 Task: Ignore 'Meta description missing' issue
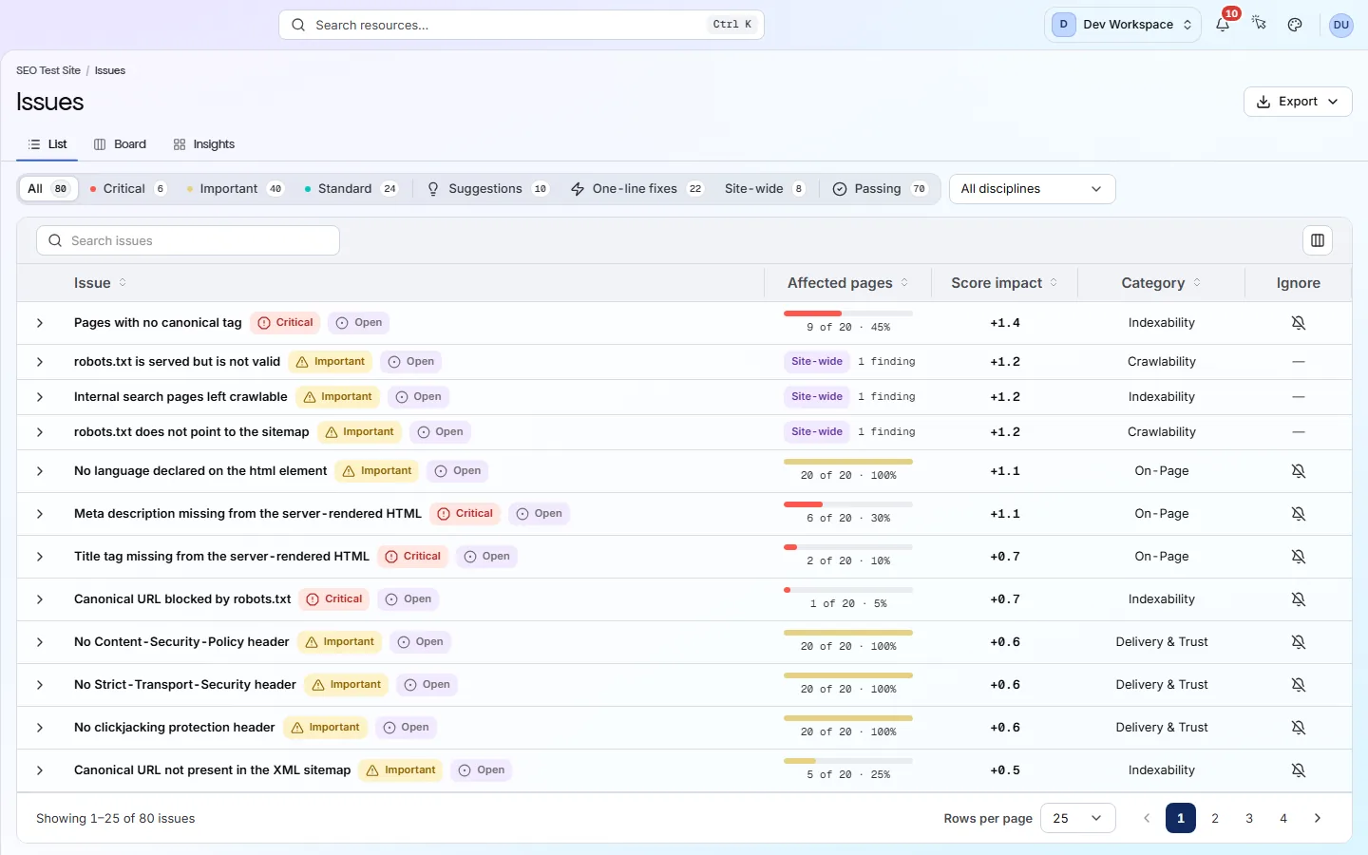(x=1299, y=514)
